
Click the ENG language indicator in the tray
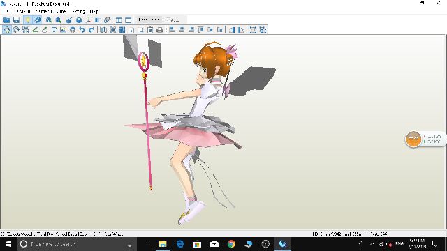[x=400, y=244]
